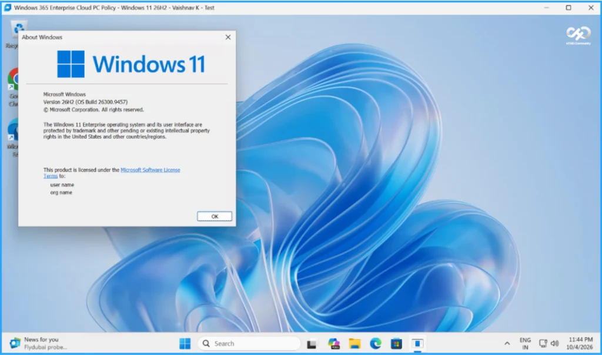Select the Google Chrome desktop shortcut
The image size is (602, 355).
click(x=13, y=87)
